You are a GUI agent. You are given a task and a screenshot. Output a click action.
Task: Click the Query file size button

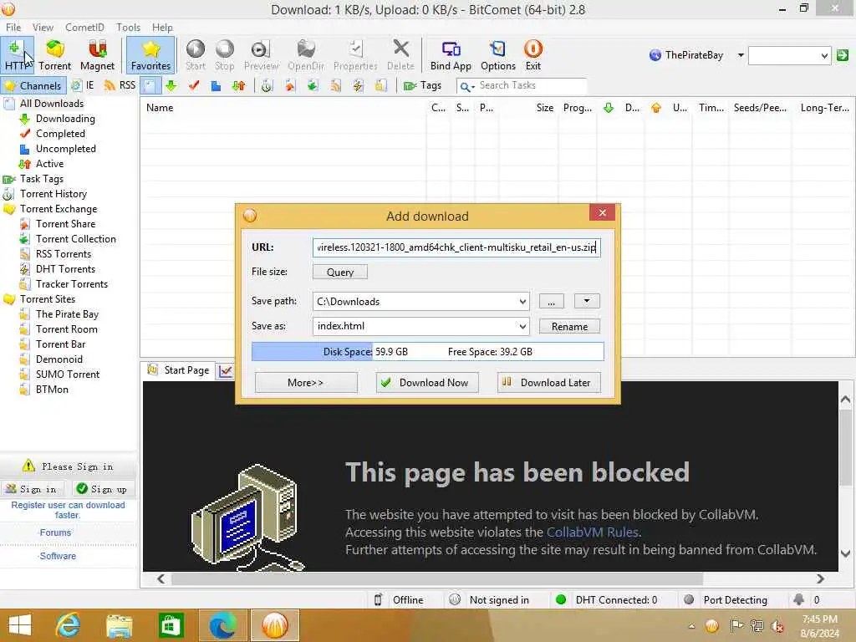(340, 272)
